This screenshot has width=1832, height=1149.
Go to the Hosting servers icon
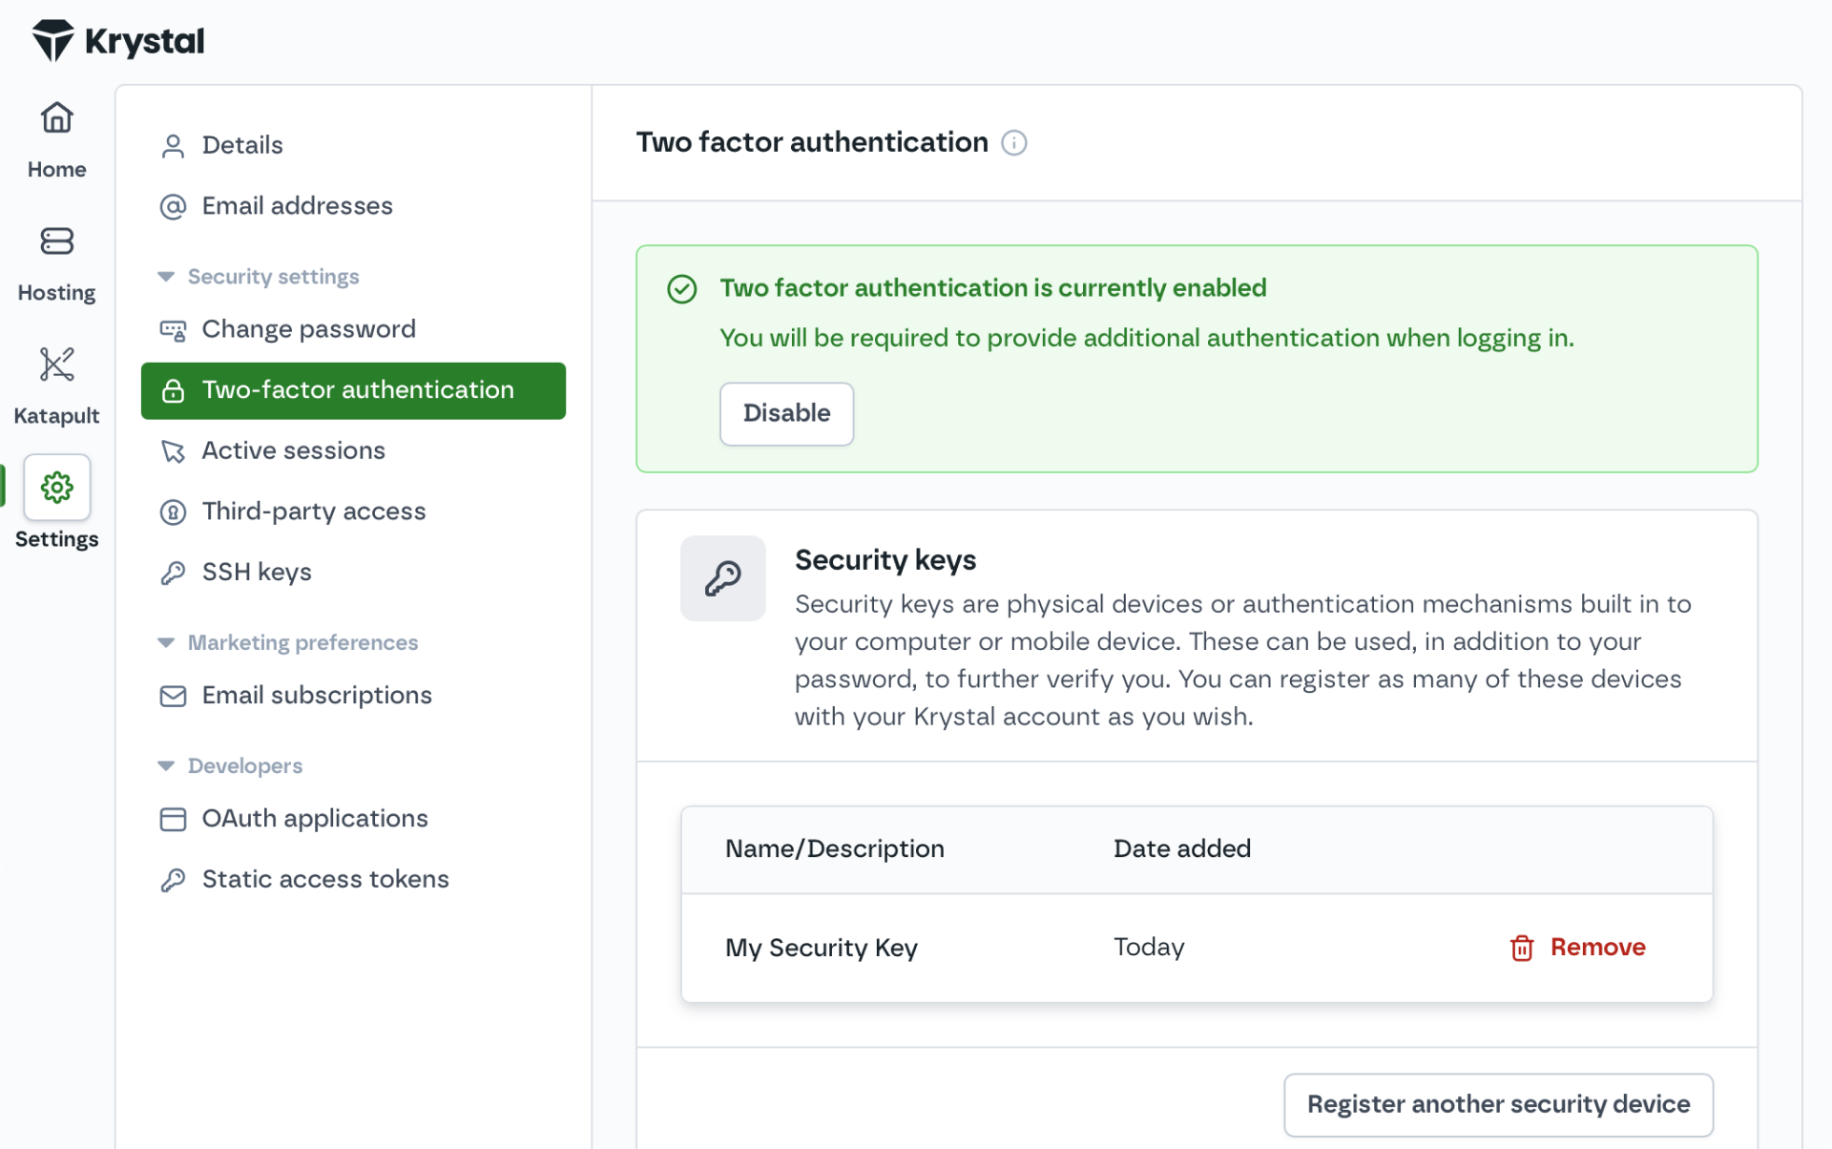56,241
